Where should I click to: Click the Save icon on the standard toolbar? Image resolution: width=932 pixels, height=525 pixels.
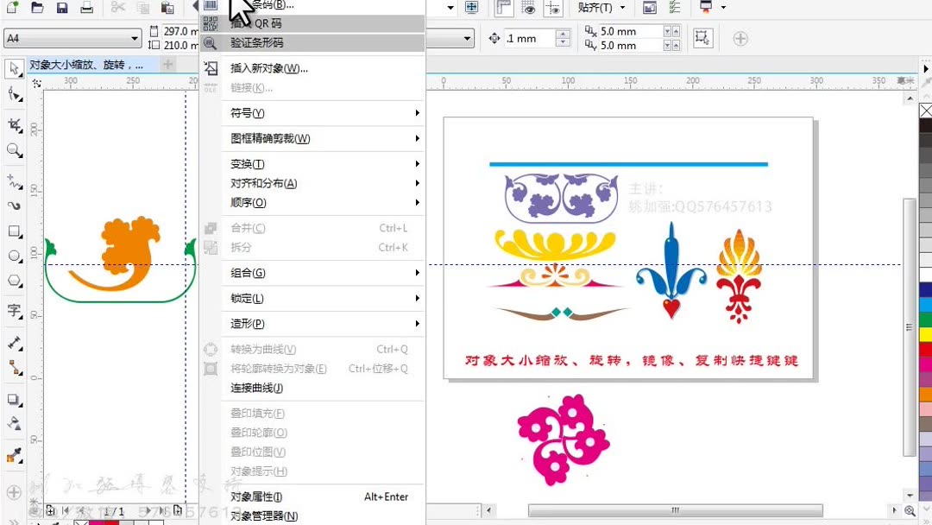pyautogui.click(x=62, y=8)
